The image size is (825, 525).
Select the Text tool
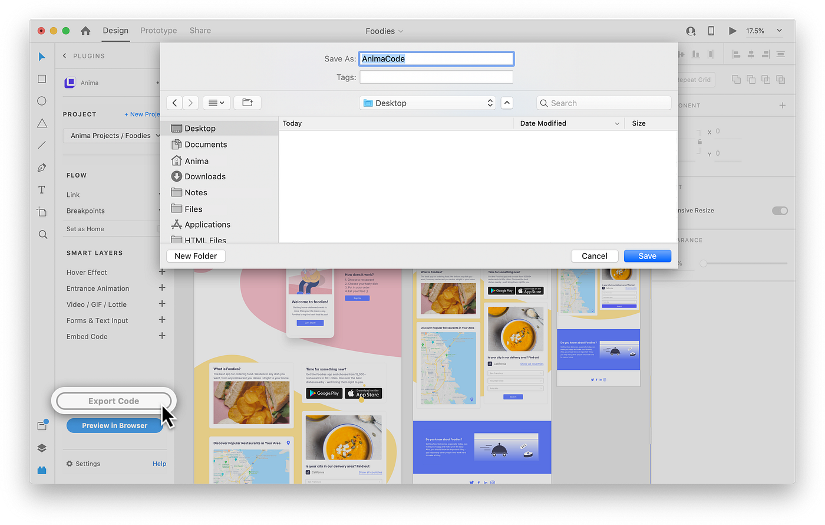(42, 190)
